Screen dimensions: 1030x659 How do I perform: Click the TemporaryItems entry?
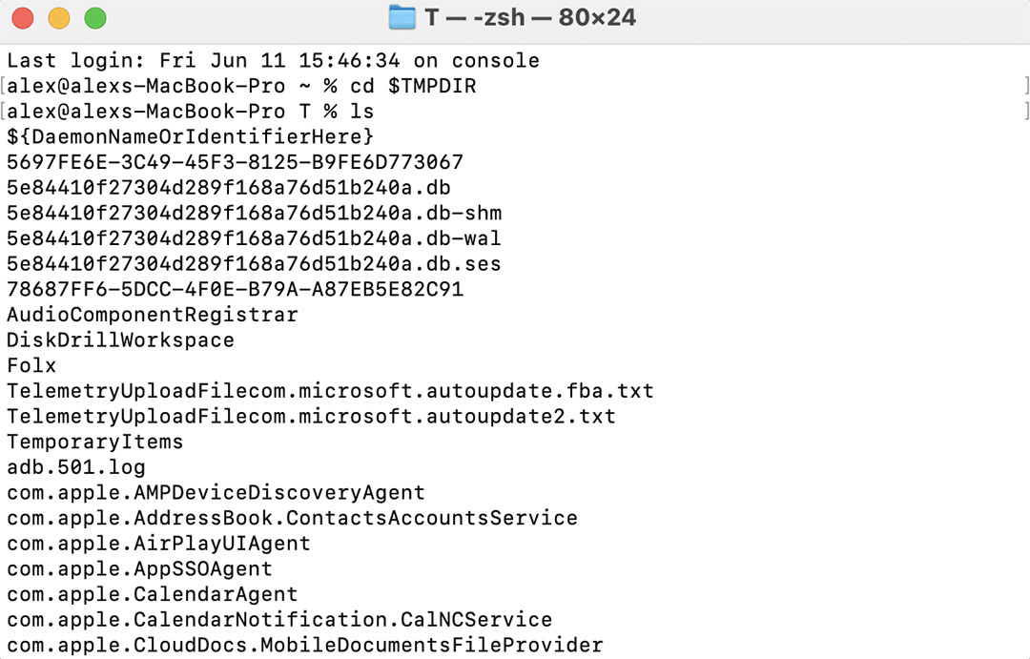point(94,442)
